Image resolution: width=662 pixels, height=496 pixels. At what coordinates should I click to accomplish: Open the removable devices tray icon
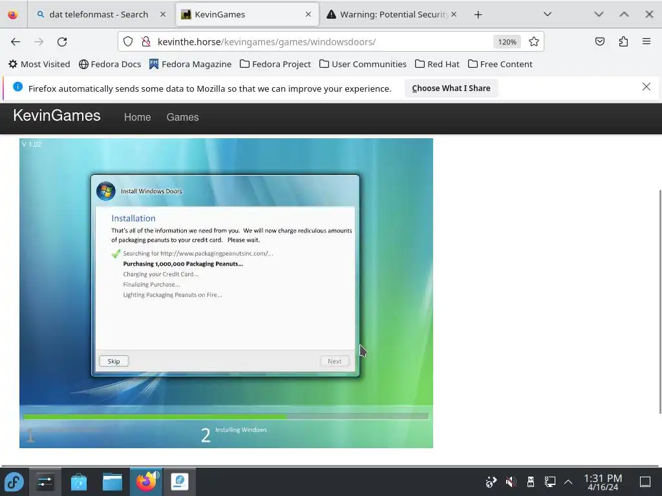tap(531, 482)
